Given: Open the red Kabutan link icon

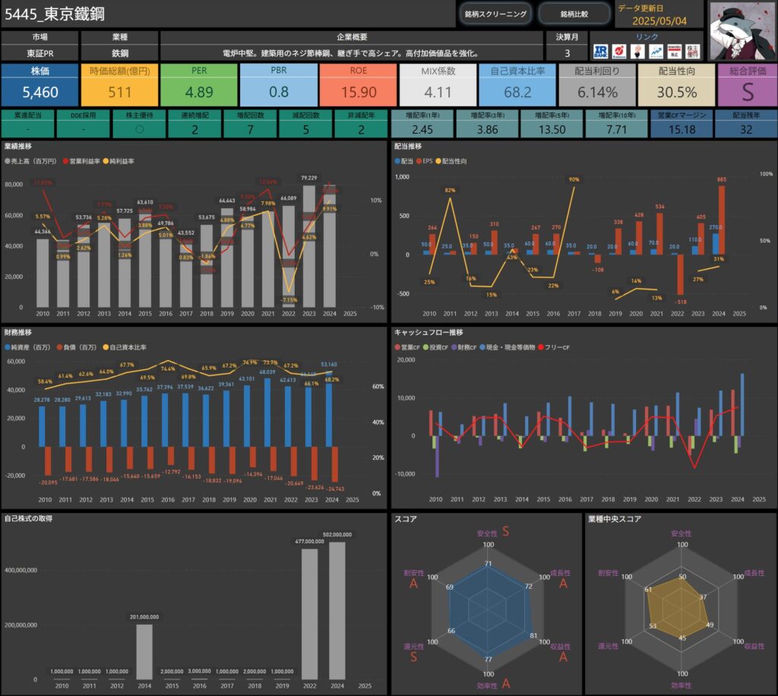Looking at the screenshot, I should [618, 51].
